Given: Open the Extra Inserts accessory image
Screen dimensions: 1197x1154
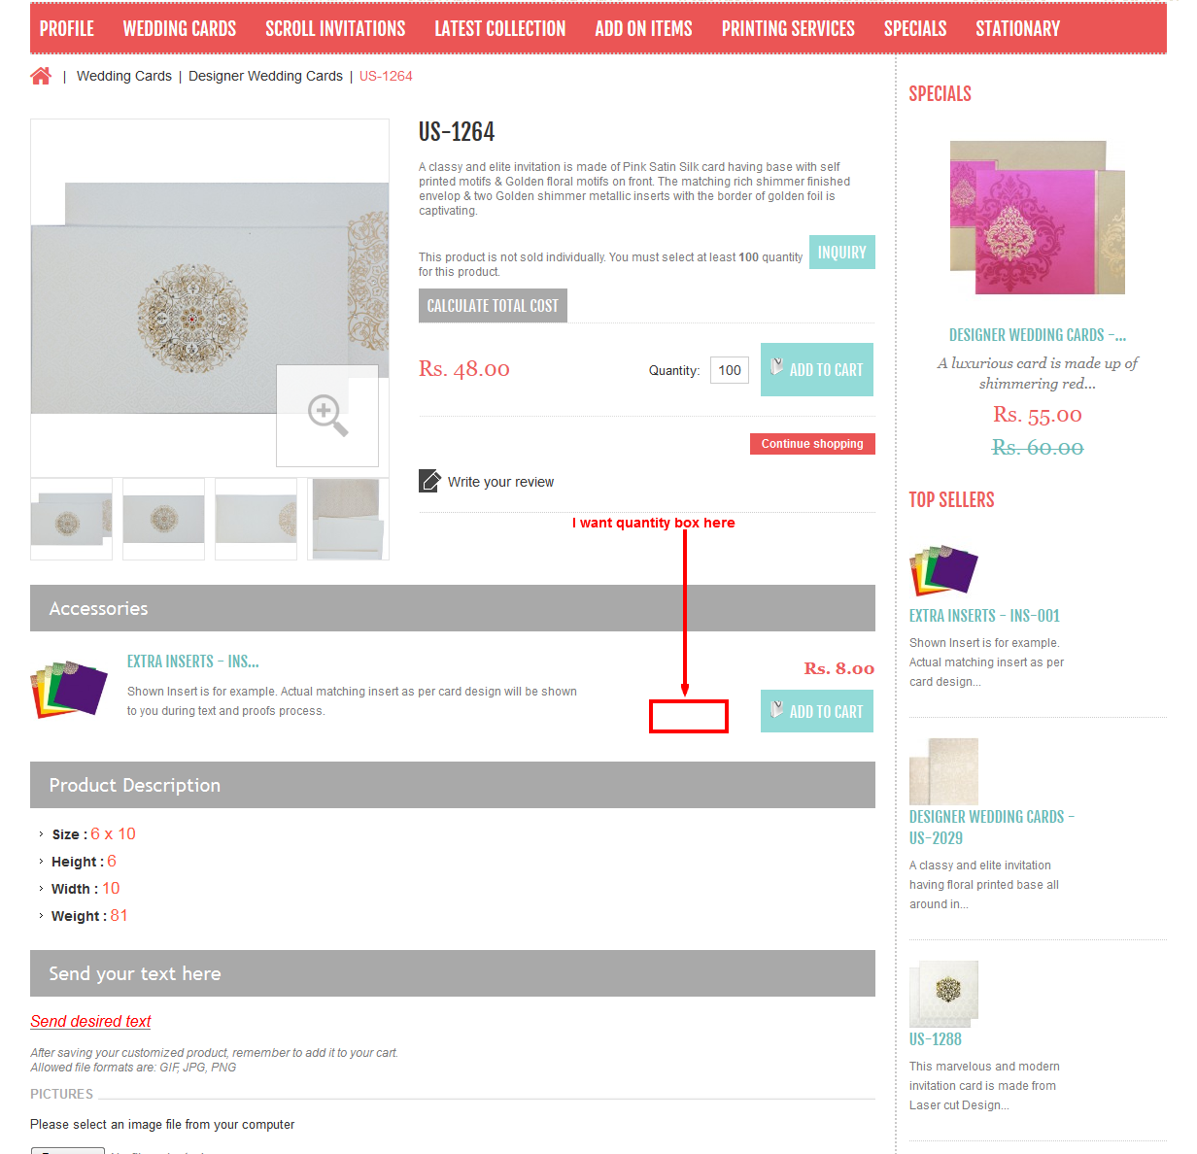Looking at the screenshot, I should point(69,689).
